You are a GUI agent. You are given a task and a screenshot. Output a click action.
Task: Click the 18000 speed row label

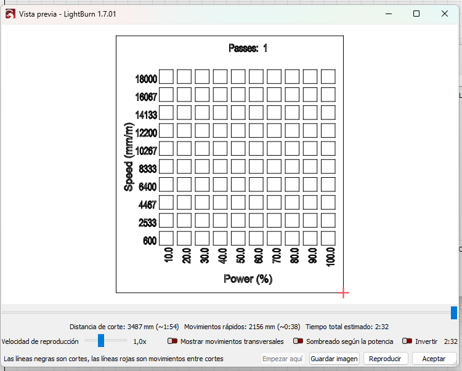coord(146,79)
